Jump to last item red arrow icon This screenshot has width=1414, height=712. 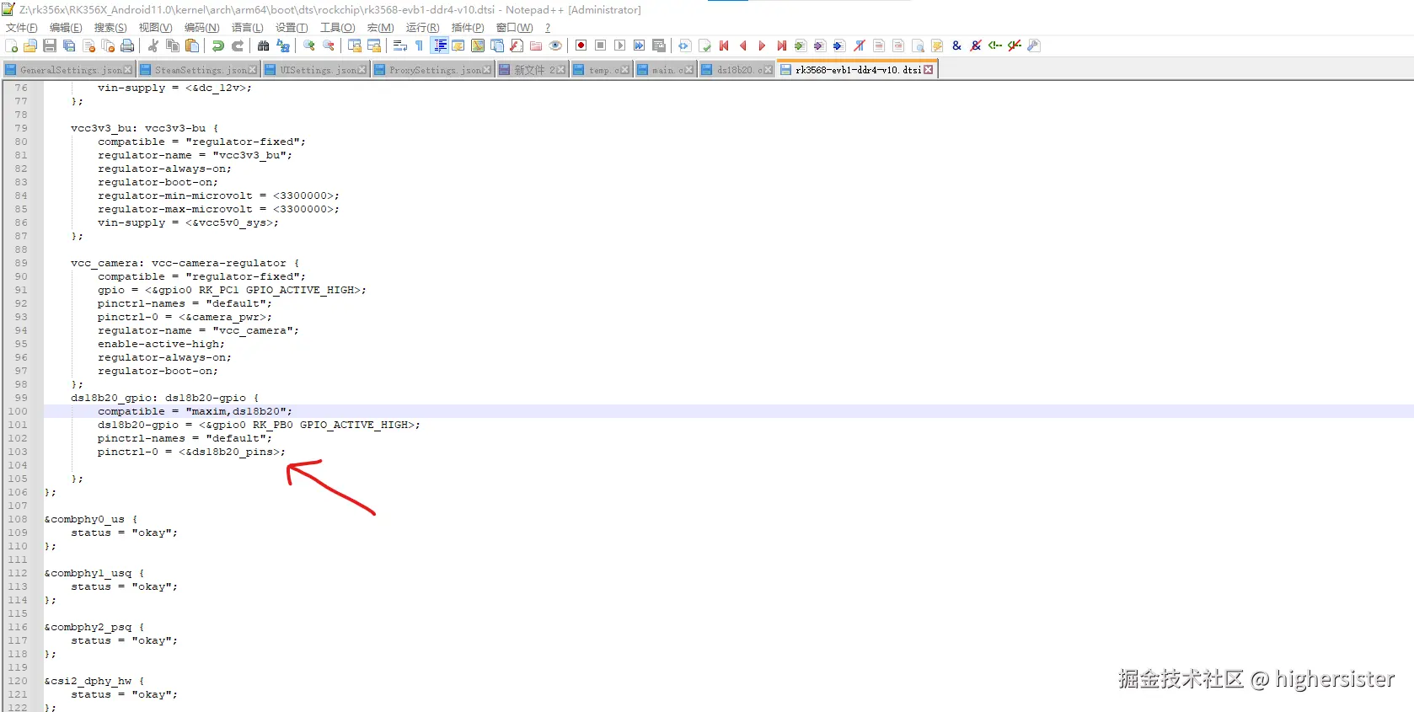pyautogui.click(x=781, y=46)
